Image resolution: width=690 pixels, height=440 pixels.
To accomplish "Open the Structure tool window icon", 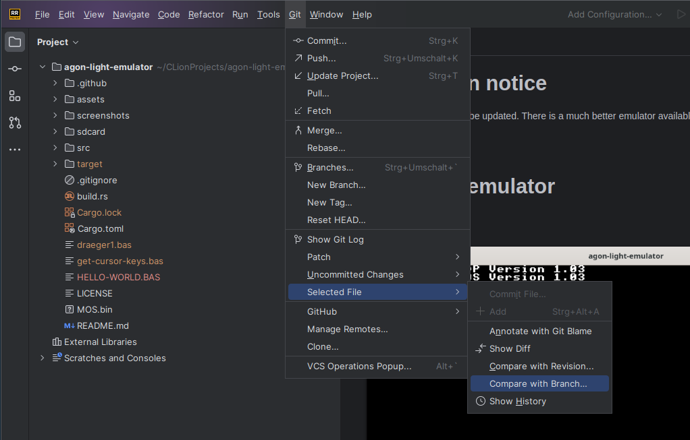I will 15,96.
